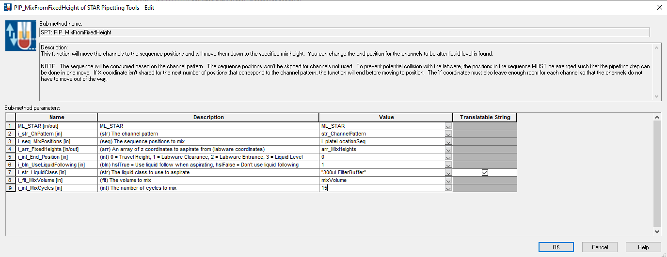This screenshot has height=257, width=667.
Task: Click the Name column header
Action: (x=56, y=117)
